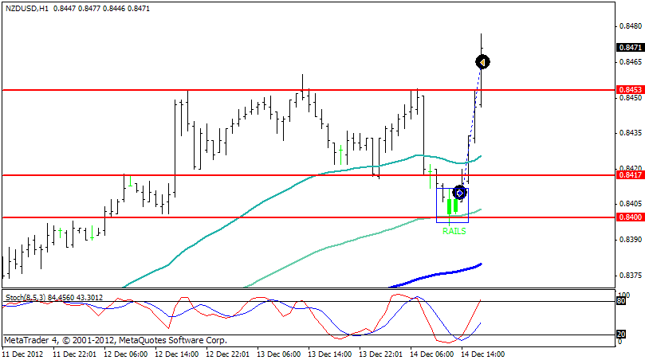Click the NZDUSD,H1 chart title text
This screenshot has width=645, height=360.
pyautogui.click(x=27, y=8)
